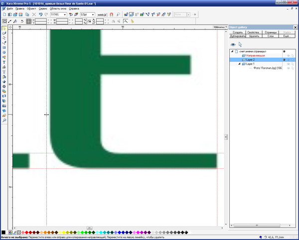Select the Mould tool
Screen dimensions: 299x240
click(4, 96)
